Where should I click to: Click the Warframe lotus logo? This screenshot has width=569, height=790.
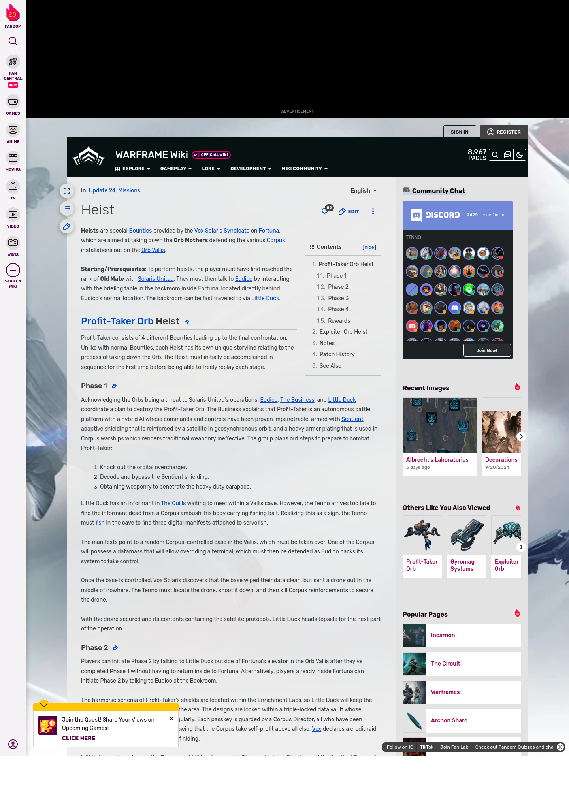point(89,156)
